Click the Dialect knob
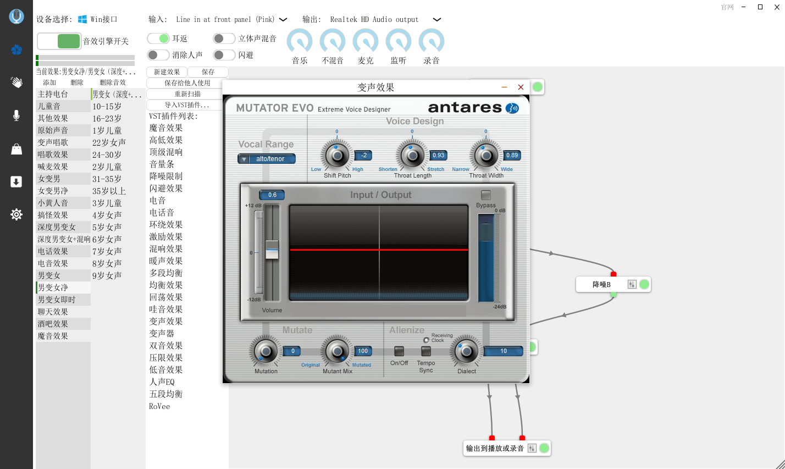 (x=466, y=351)
